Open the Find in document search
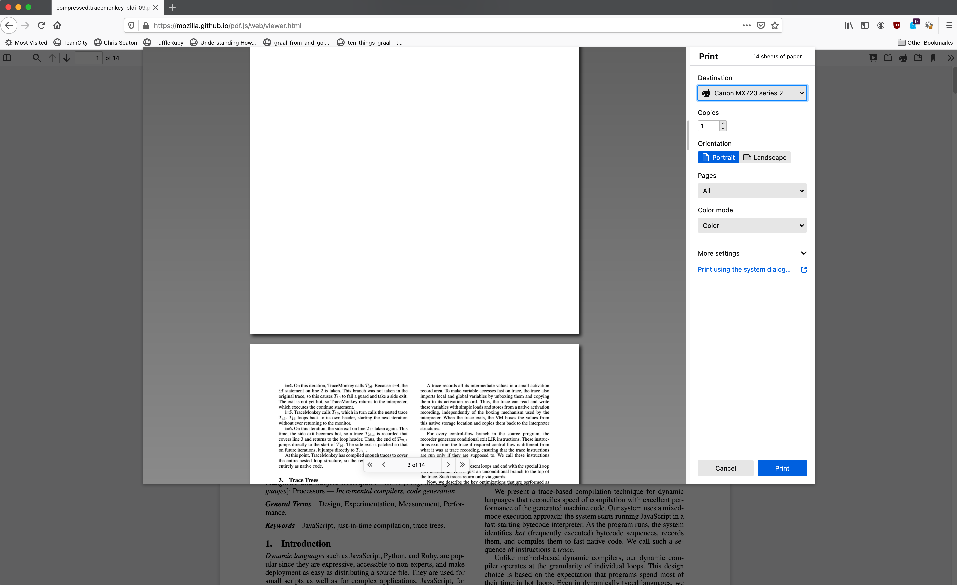Viewport: 957px width, 585px height. [37, 58]
